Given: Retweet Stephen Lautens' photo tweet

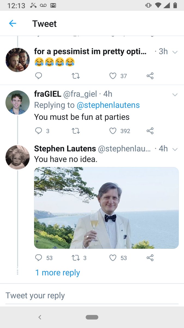Looking at the screenshot, I should (x=75, y=258).
